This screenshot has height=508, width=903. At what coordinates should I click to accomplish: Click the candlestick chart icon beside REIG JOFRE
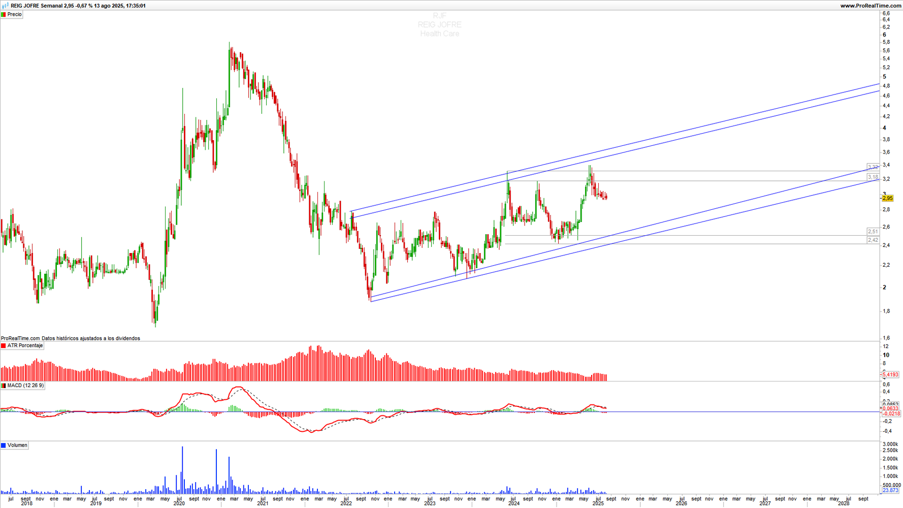[5, 6]
